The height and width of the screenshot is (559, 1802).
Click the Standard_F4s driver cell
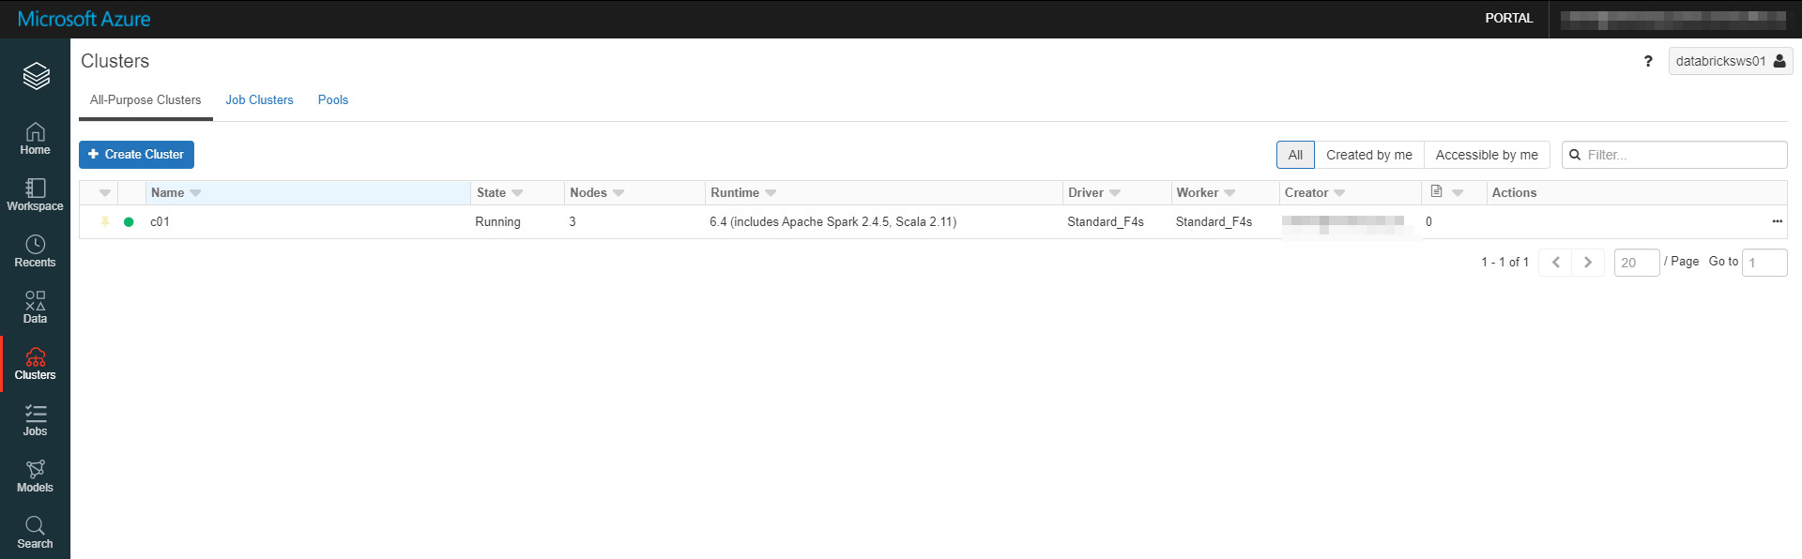click(x=1106, y=222)
